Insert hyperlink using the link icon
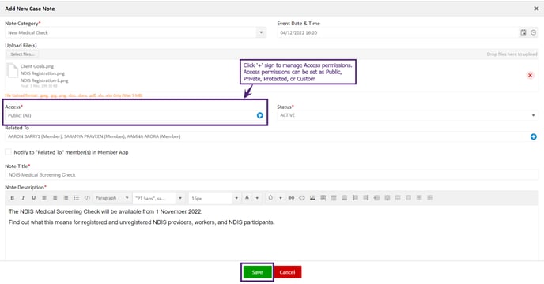 (291, 198)
